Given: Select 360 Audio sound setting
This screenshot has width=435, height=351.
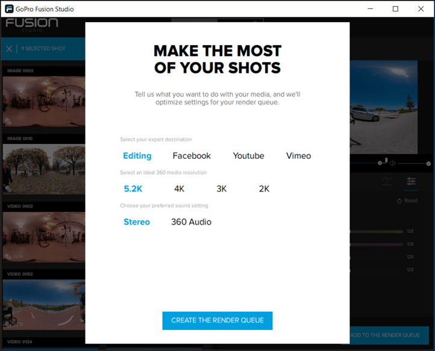Looking at the screenshot, I should (x=191, y=222).
